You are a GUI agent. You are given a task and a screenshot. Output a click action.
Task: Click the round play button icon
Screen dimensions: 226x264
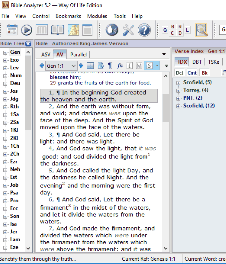(x=26, y=30)
